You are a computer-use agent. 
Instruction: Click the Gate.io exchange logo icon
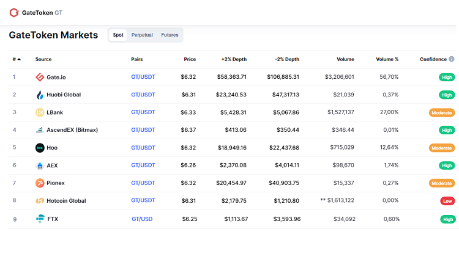point(40,77)
